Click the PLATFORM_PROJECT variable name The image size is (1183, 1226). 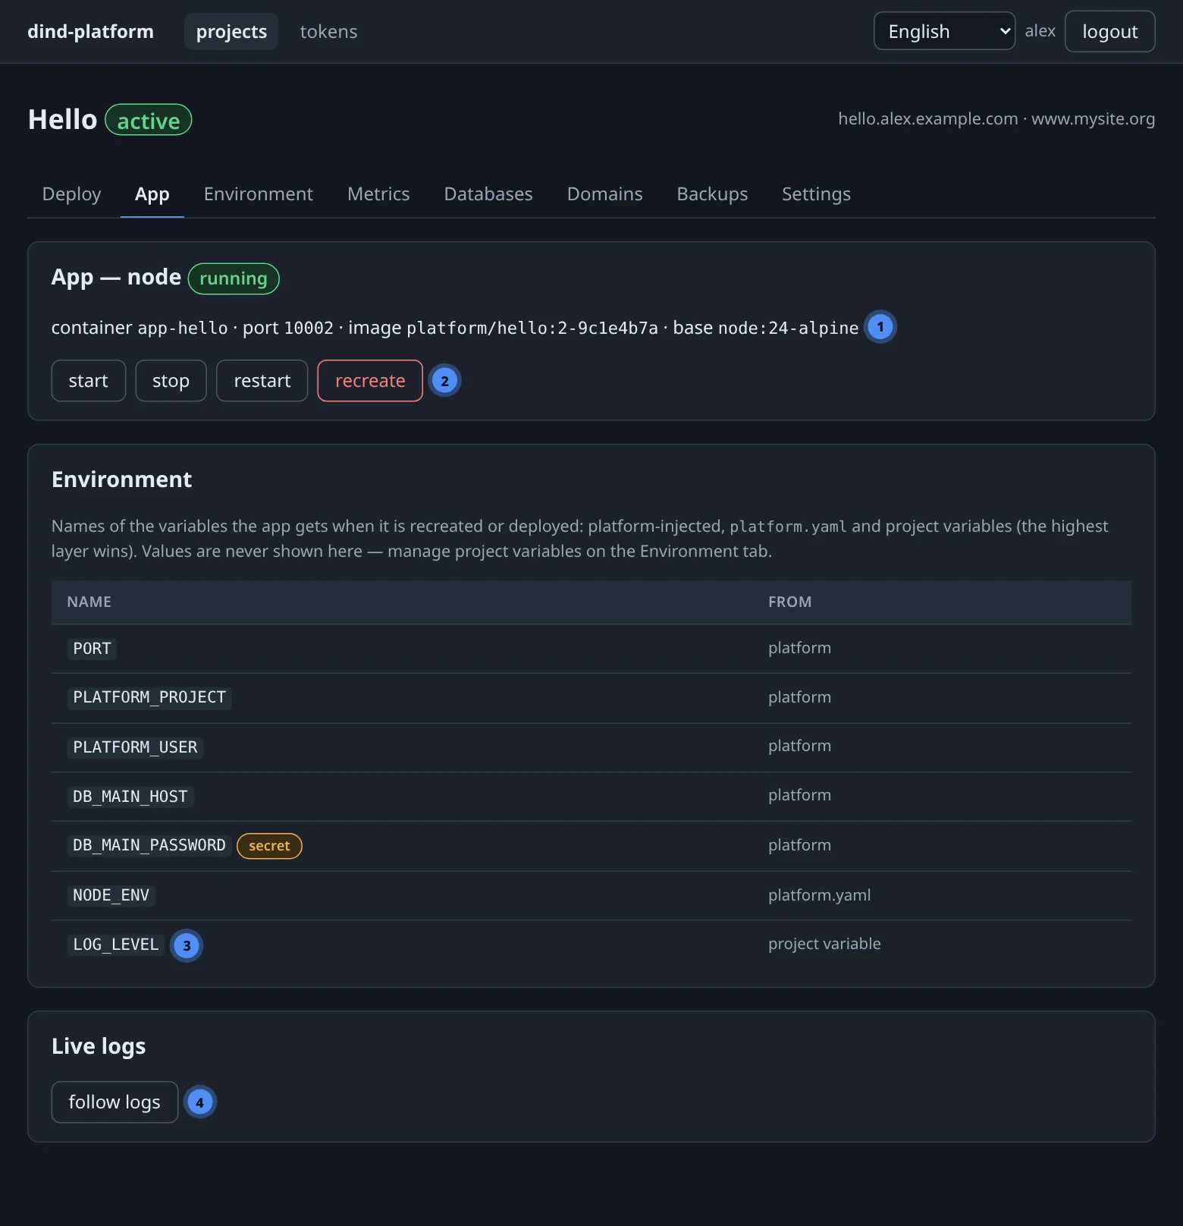click(x=149, y=698)
